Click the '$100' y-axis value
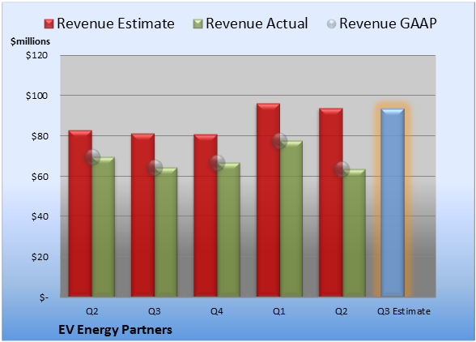The width and height of the screenshot is (476, 342). pos(36,96)
